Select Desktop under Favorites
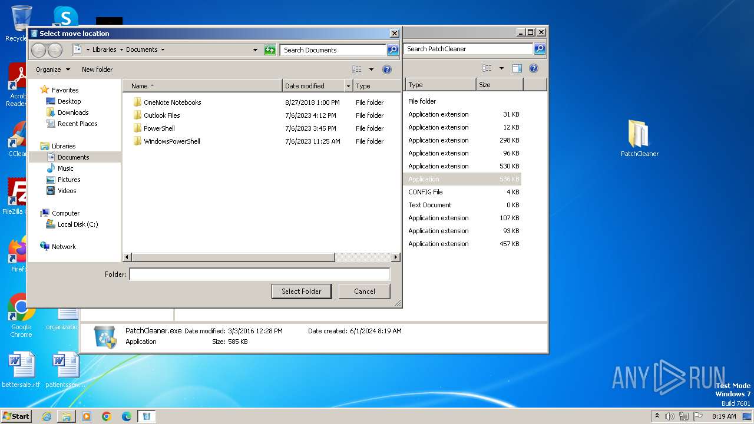The width and height of the screenshot is (754, 424). [x=70, y=101]
